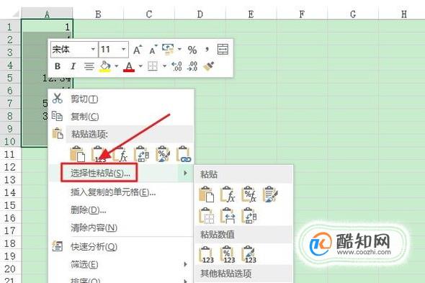Select column D header
425x283 pixels.
pos(200,14)
